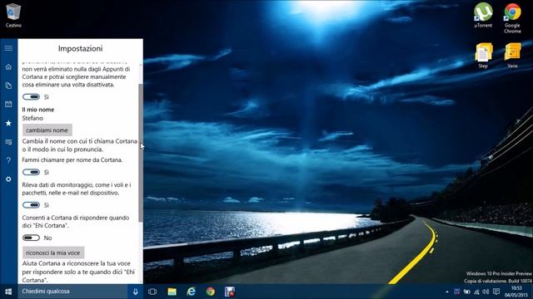Click the name 'Stefano' text
This screenshot has width=533, height=299.
click(x=32, y=118)
